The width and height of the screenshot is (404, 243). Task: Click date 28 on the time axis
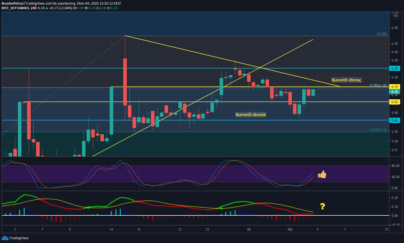249,229
